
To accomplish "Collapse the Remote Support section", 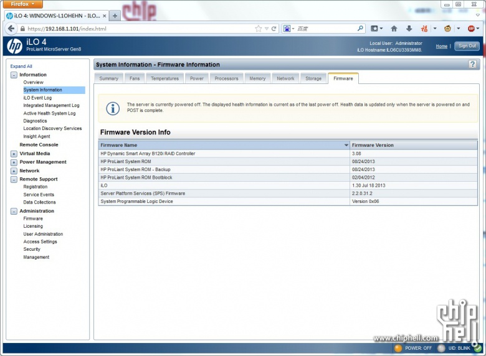I will 14,179.
